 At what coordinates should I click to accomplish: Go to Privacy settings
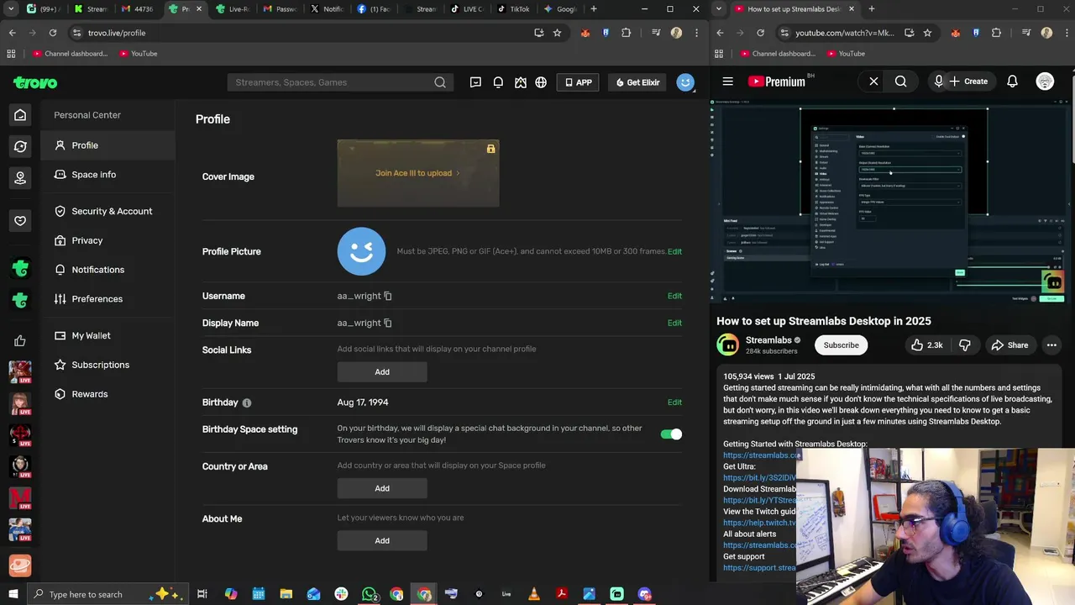tap(107, 240)
